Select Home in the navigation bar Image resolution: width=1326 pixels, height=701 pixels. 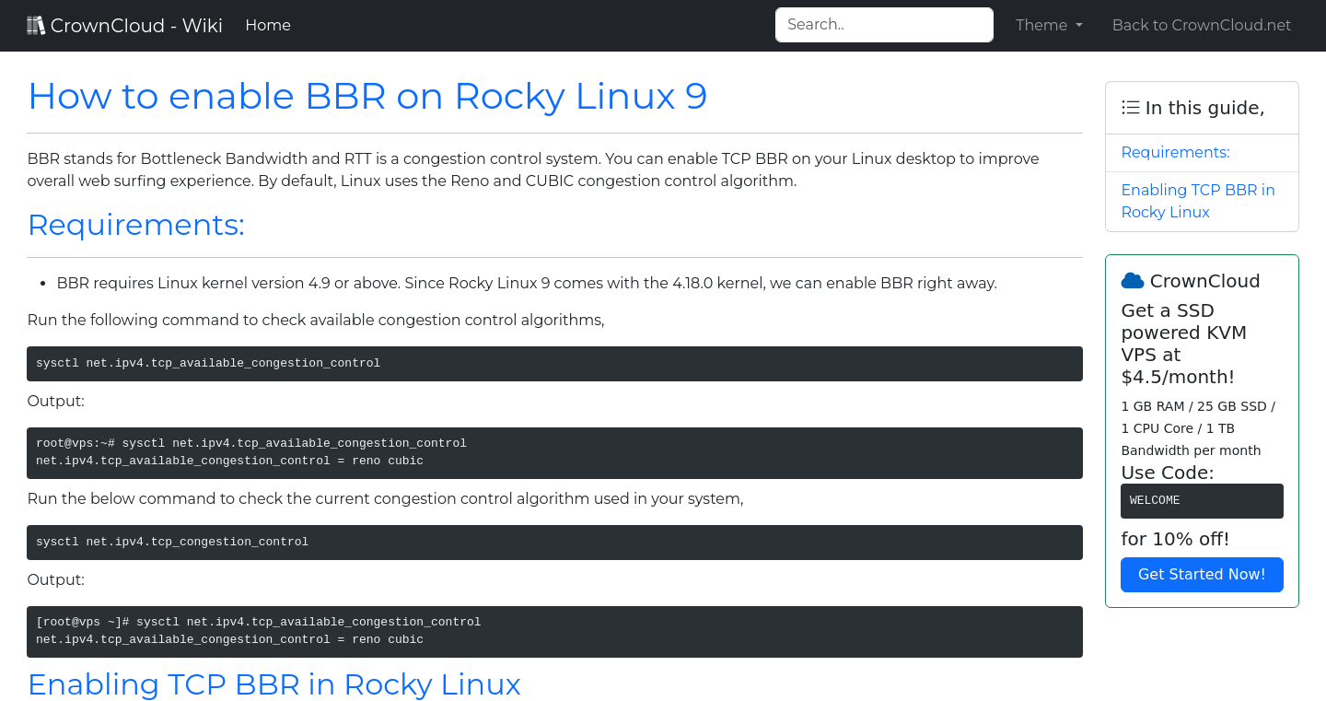(x=267, y=25)
